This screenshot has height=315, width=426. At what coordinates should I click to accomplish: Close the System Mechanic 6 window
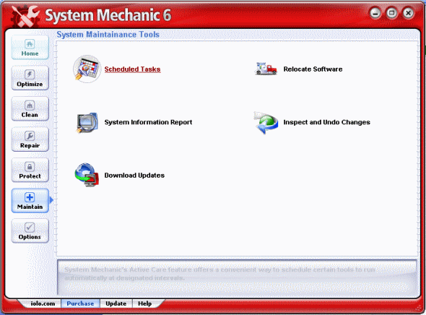(408, 13)
